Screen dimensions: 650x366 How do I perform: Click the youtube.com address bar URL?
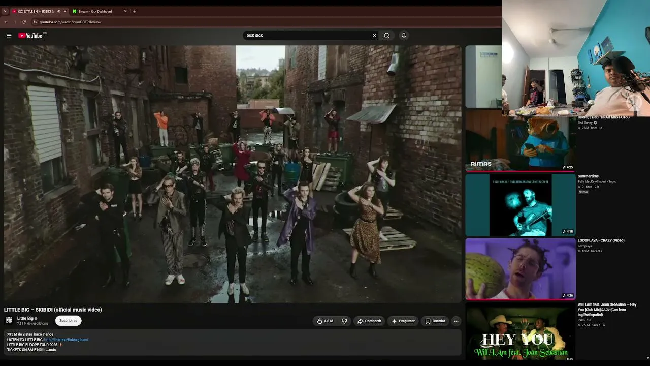point(71,22)
